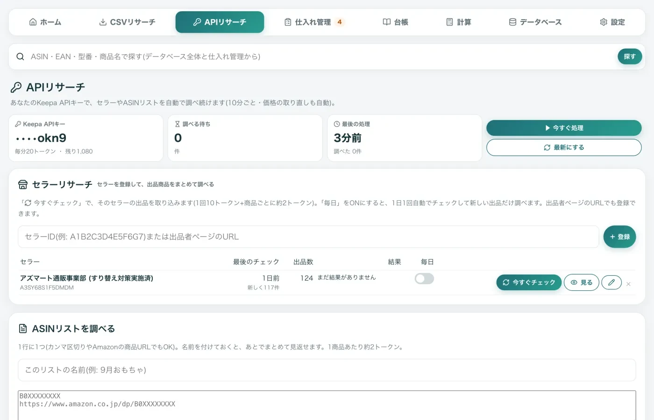Click 見る eye button for the seller
This screenshot has height=420, width=654.
582,282
